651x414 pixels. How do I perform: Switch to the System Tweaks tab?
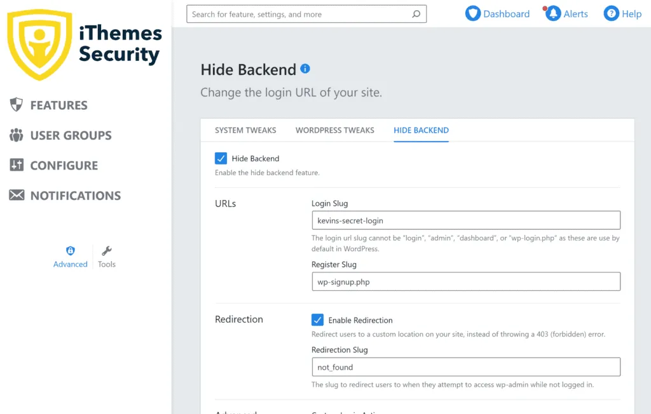[245, 130]
